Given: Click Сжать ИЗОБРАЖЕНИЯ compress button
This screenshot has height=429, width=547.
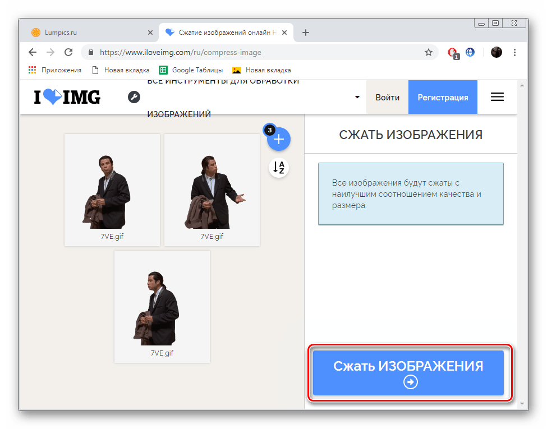Looking at the screenshot, I should click(408, 373).
